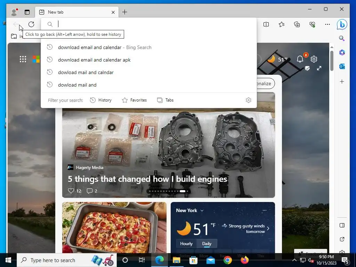
Task: Open Settings and more ellipsis menu
Action: tap(327, 24)
